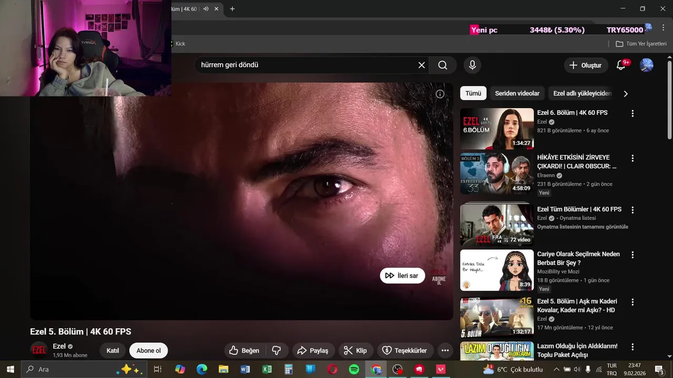Open Task View on the taskbar
Screen dimensions: 673x378
pos(157,369)
